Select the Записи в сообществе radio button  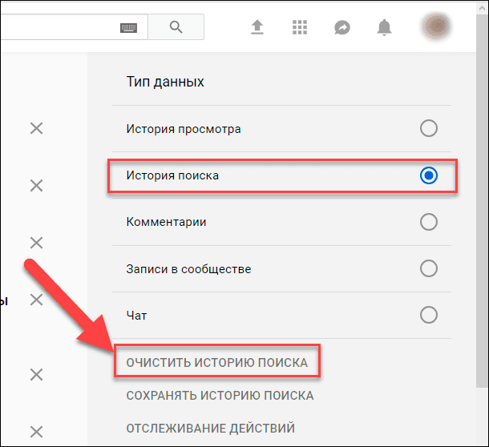point(429,268)
